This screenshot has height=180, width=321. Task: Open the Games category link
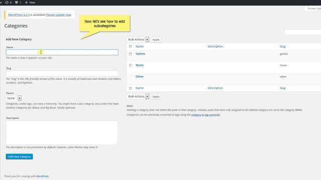pyautogui.click(x=140, y=53)
